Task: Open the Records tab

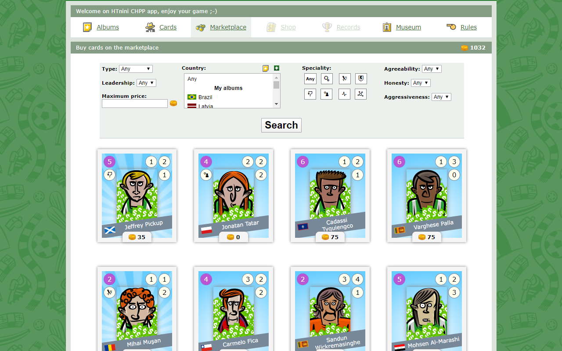Action: coord(341,27)
